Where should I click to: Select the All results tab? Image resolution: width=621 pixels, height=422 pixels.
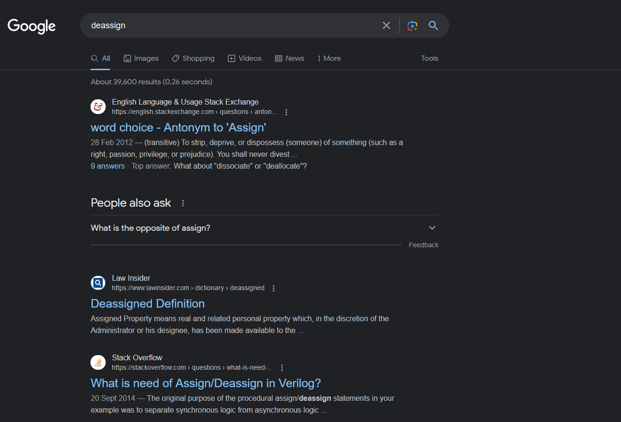[x=100, y=58]
